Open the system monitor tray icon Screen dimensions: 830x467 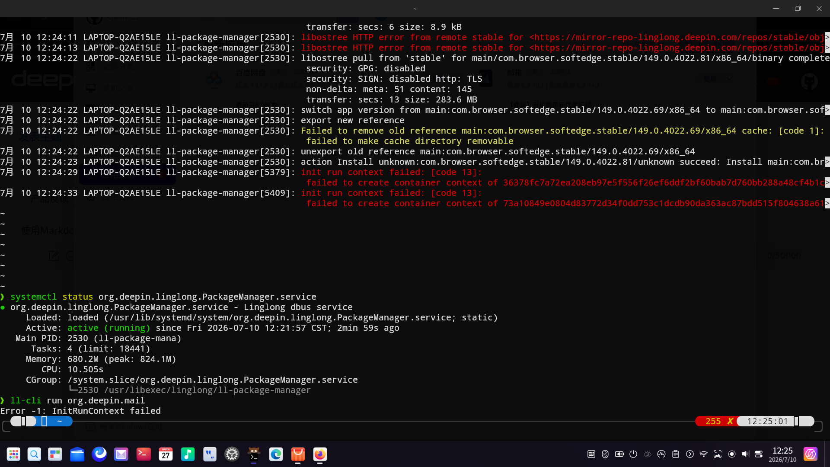[x=661, y=454]
